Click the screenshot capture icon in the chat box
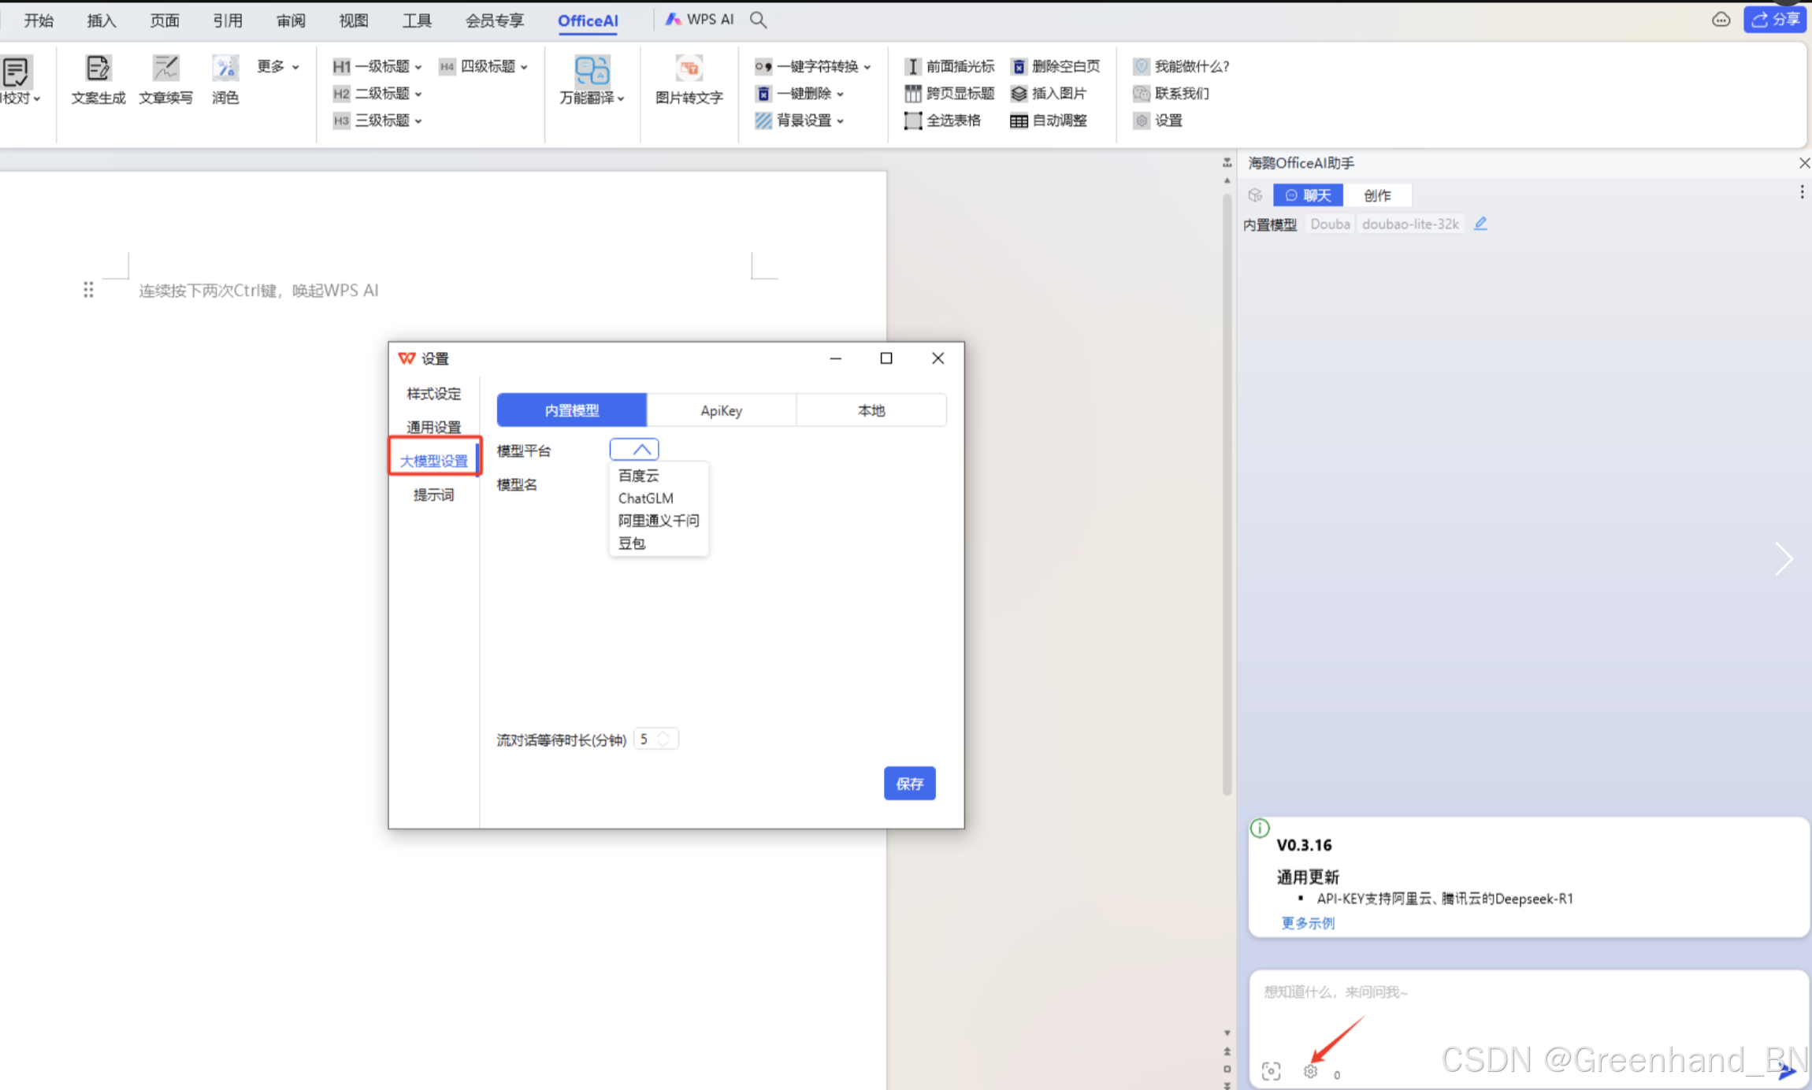Screen dimensions: 1812x1090 tap(1271, 1071)
